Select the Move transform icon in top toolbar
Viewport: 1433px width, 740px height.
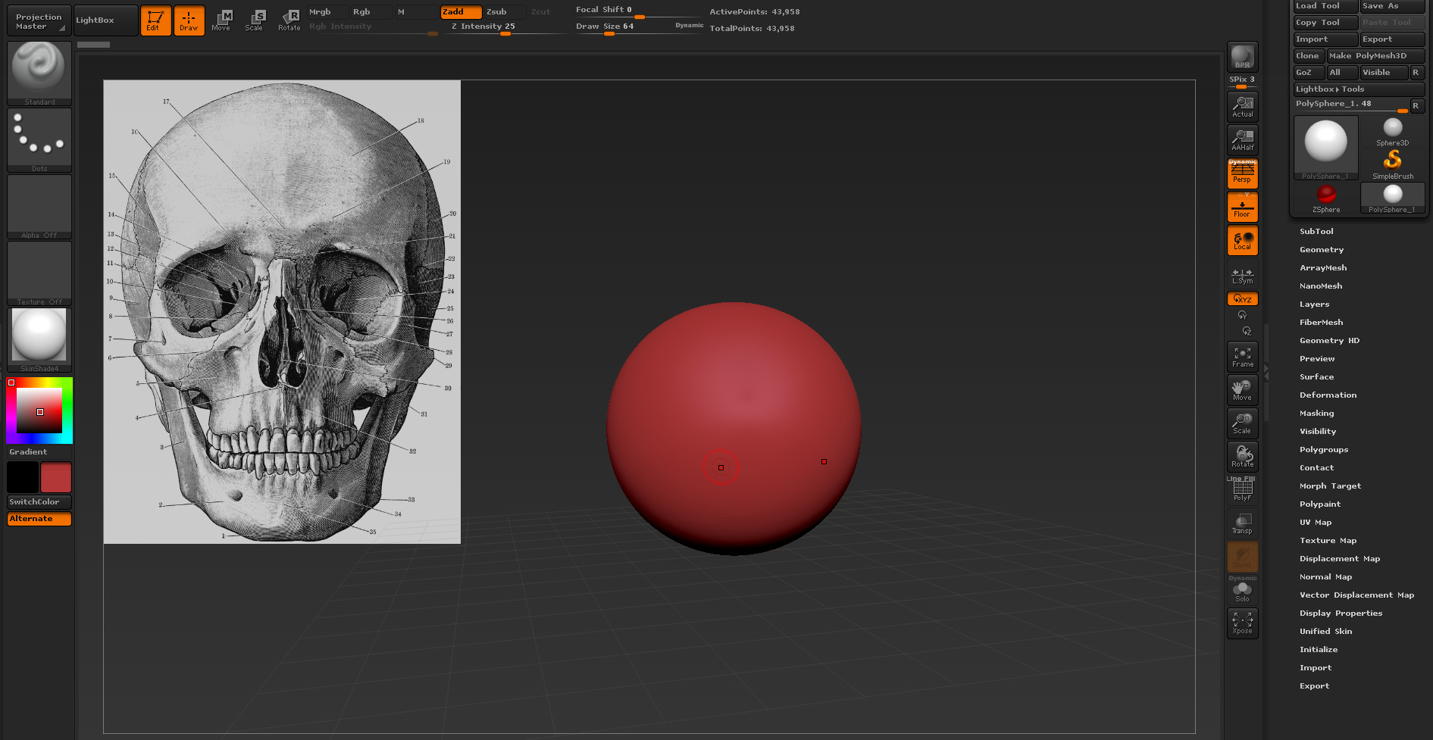221,20
